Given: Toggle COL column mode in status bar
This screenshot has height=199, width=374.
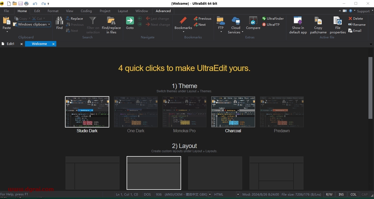Looking at the screenshot, I should 353,195.
